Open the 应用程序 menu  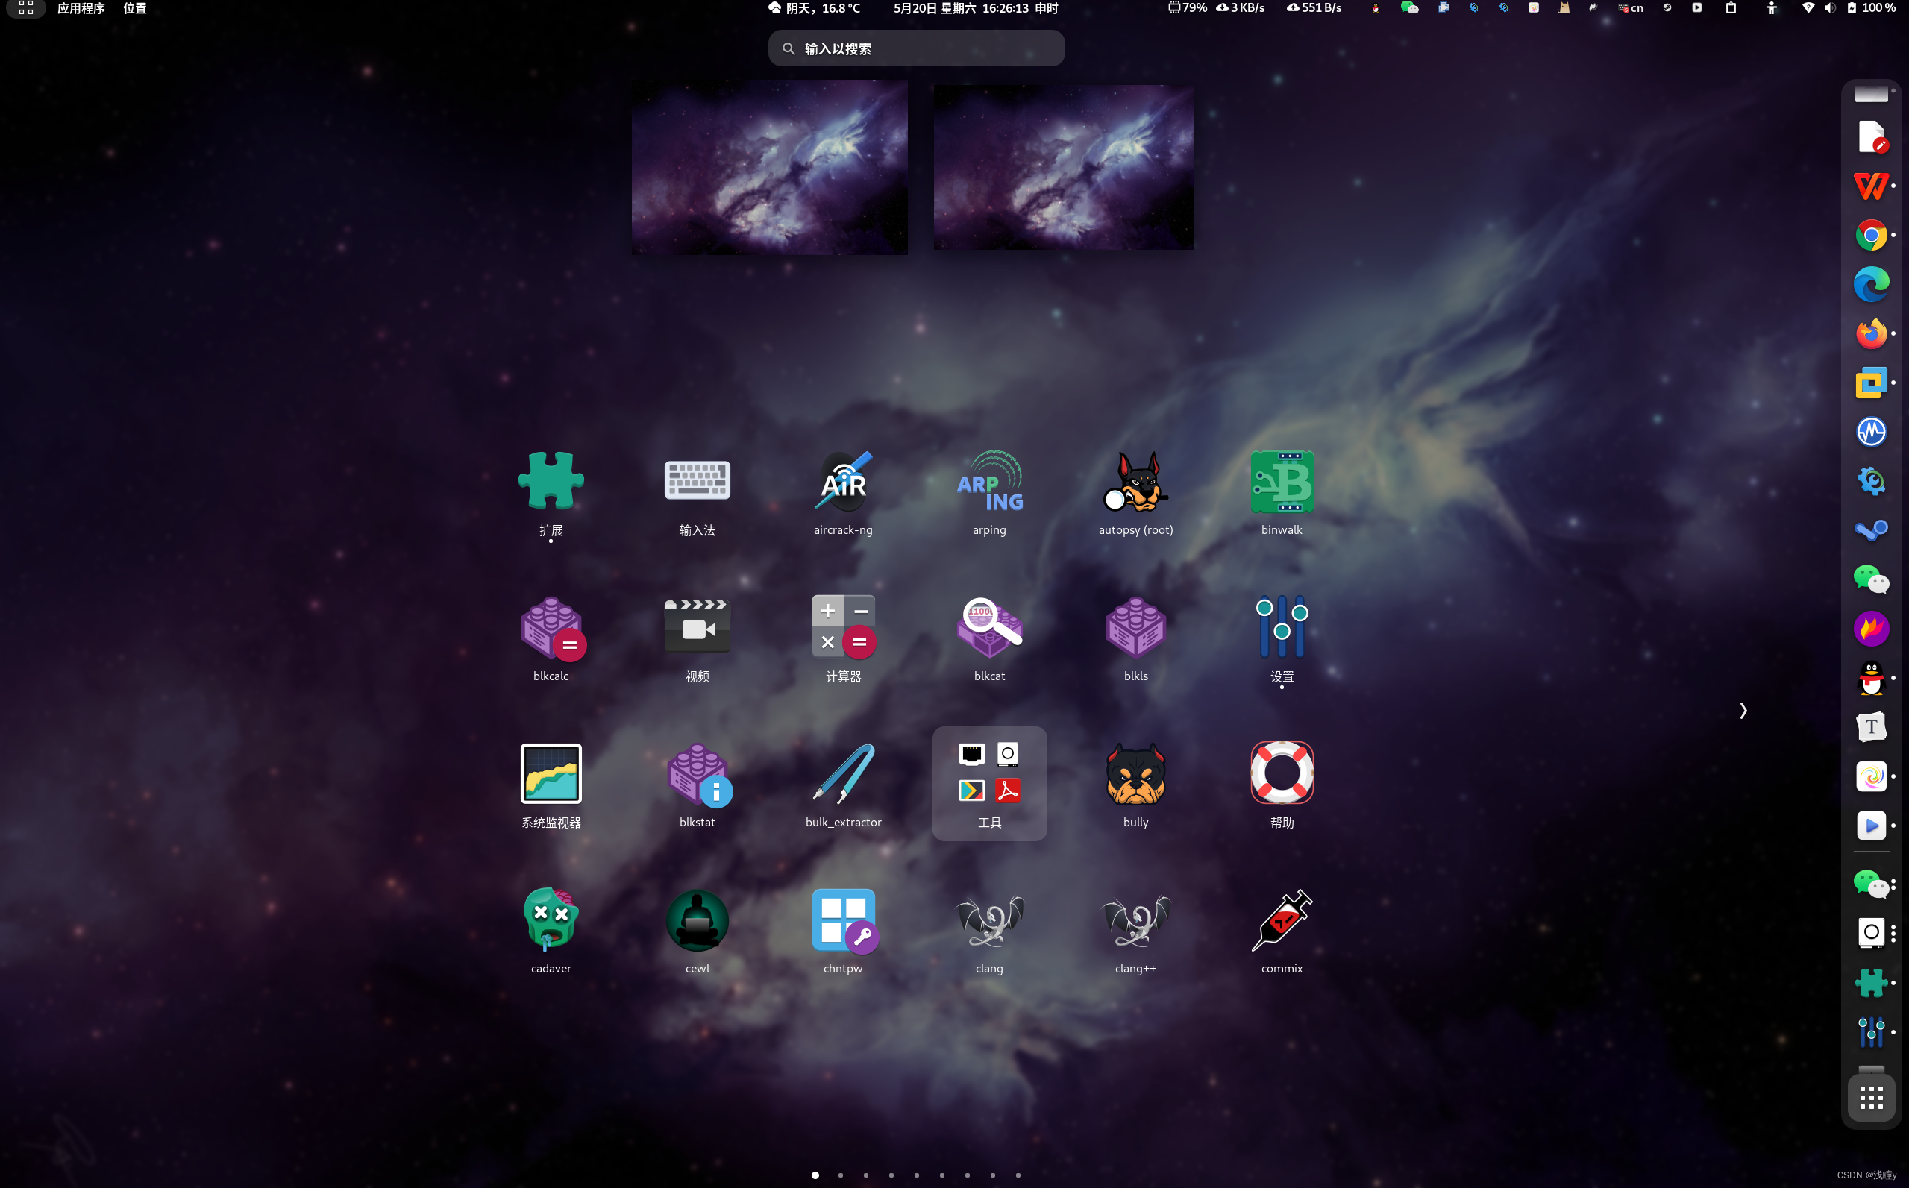click(80, 8)
